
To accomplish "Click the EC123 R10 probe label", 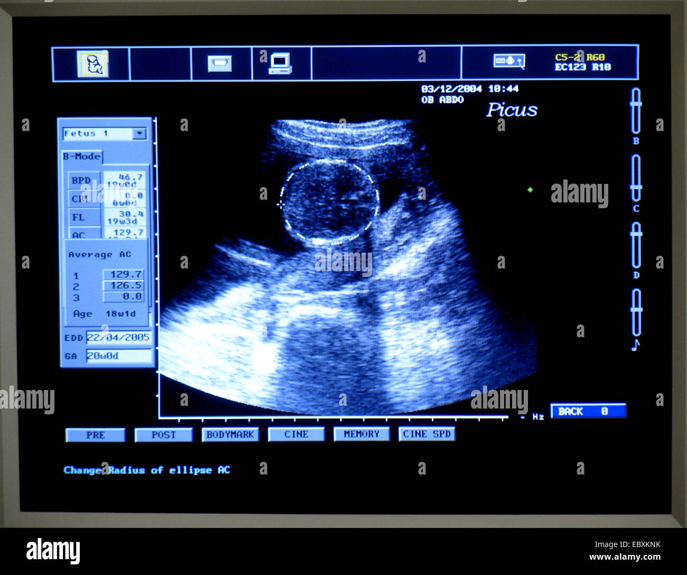I will click(583, 67).
